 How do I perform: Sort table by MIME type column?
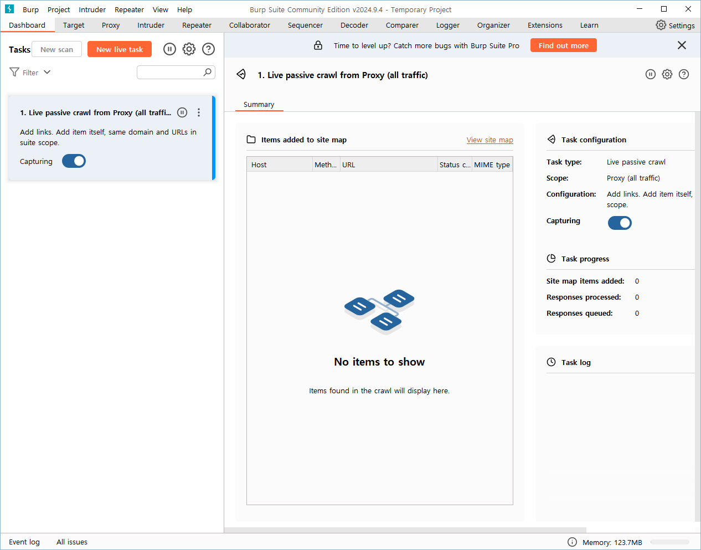point(492,165)
